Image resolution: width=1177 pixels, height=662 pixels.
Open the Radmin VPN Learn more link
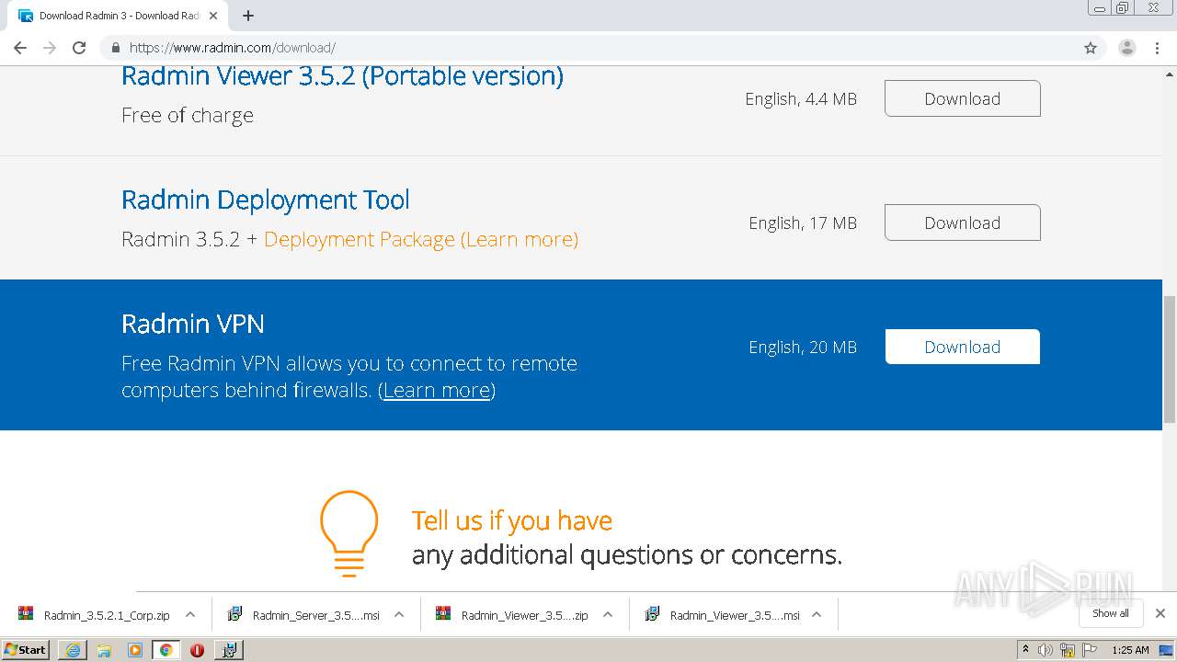(437, 390)
